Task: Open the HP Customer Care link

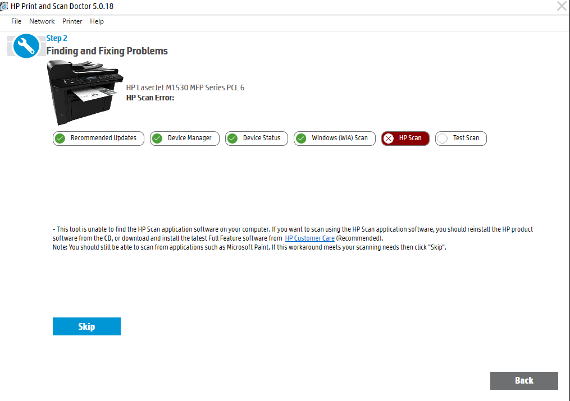Action: [309, 238]
